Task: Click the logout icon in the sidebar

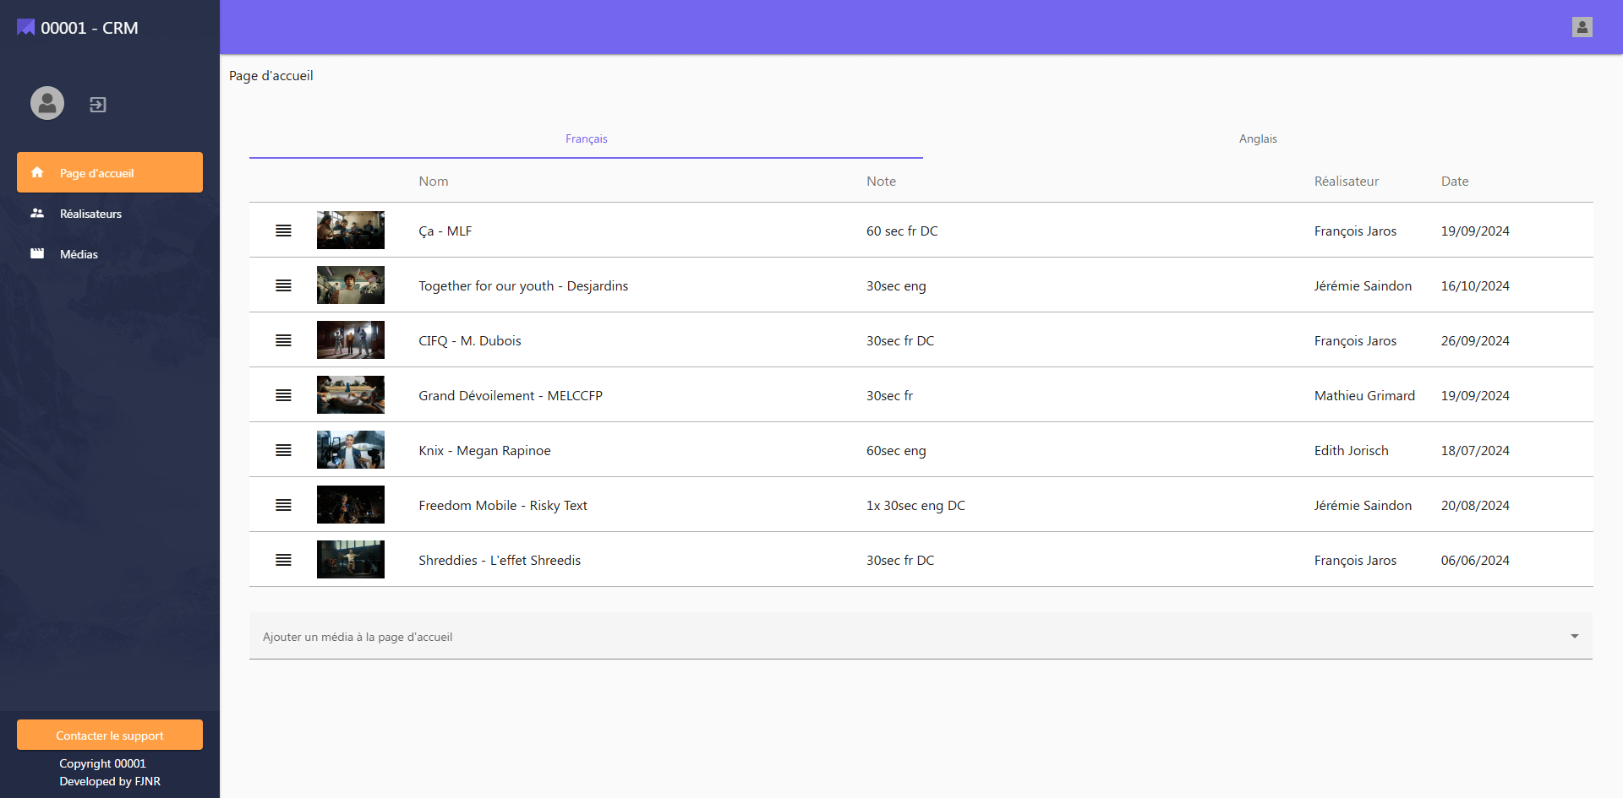Action: tap(98, 105)
